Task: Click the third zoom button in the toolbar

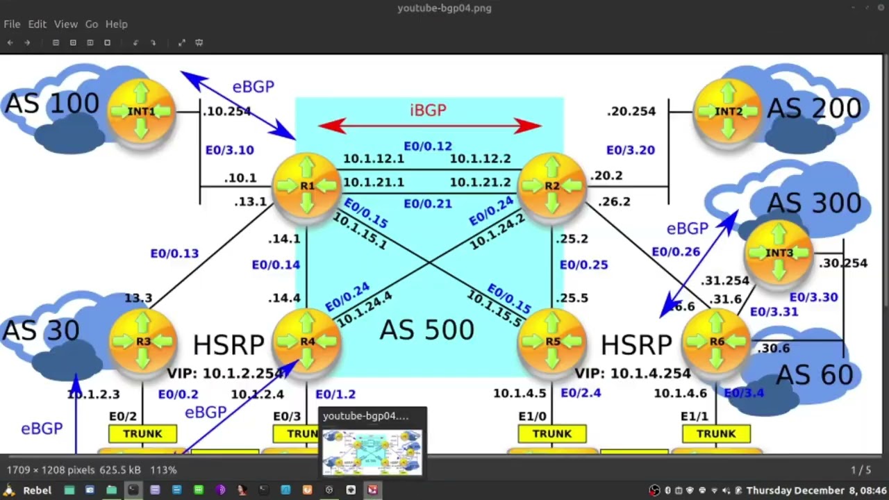Action: pos(90,43)
